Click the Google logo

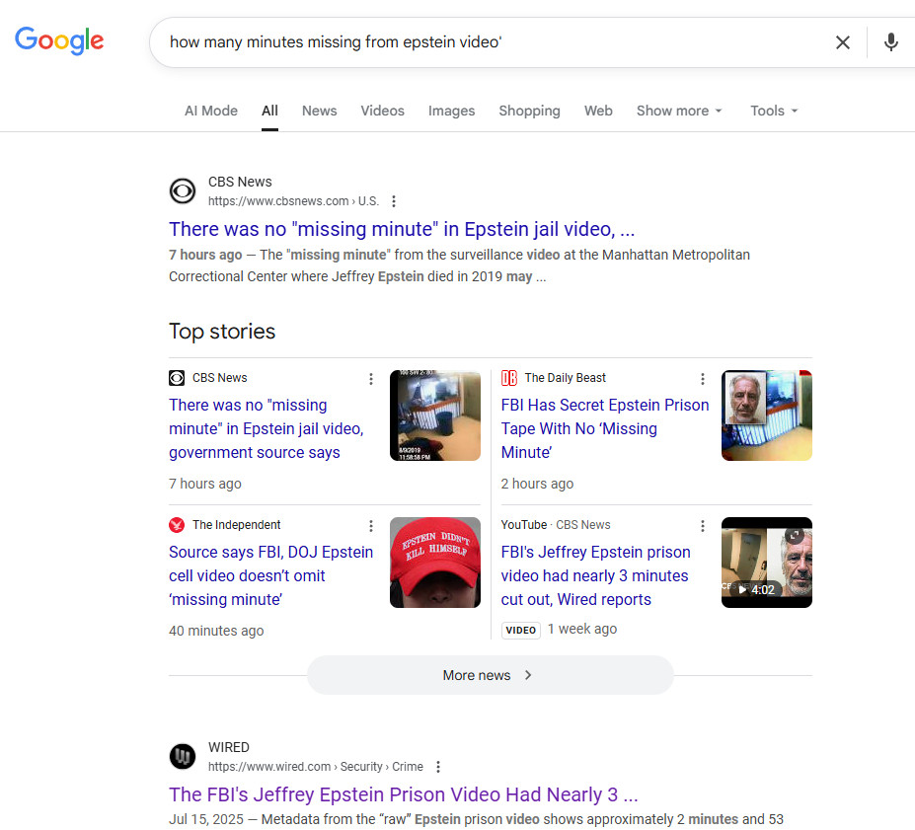coord(59,40)
